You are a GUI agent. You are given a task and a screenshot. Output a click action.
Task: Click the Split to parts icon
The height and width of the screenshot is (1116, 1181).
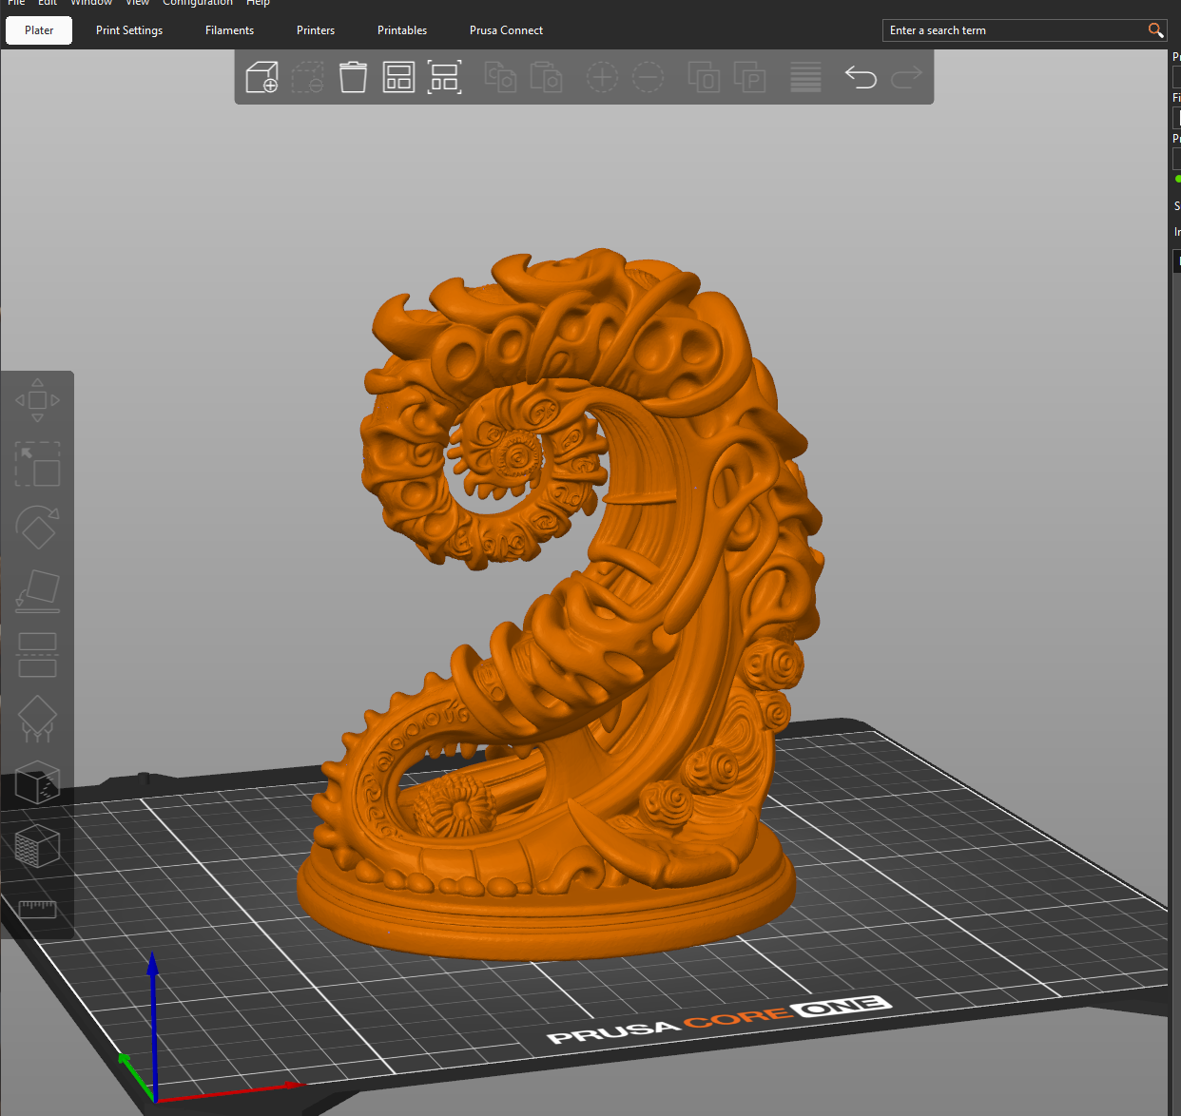(x=749, y=77)
